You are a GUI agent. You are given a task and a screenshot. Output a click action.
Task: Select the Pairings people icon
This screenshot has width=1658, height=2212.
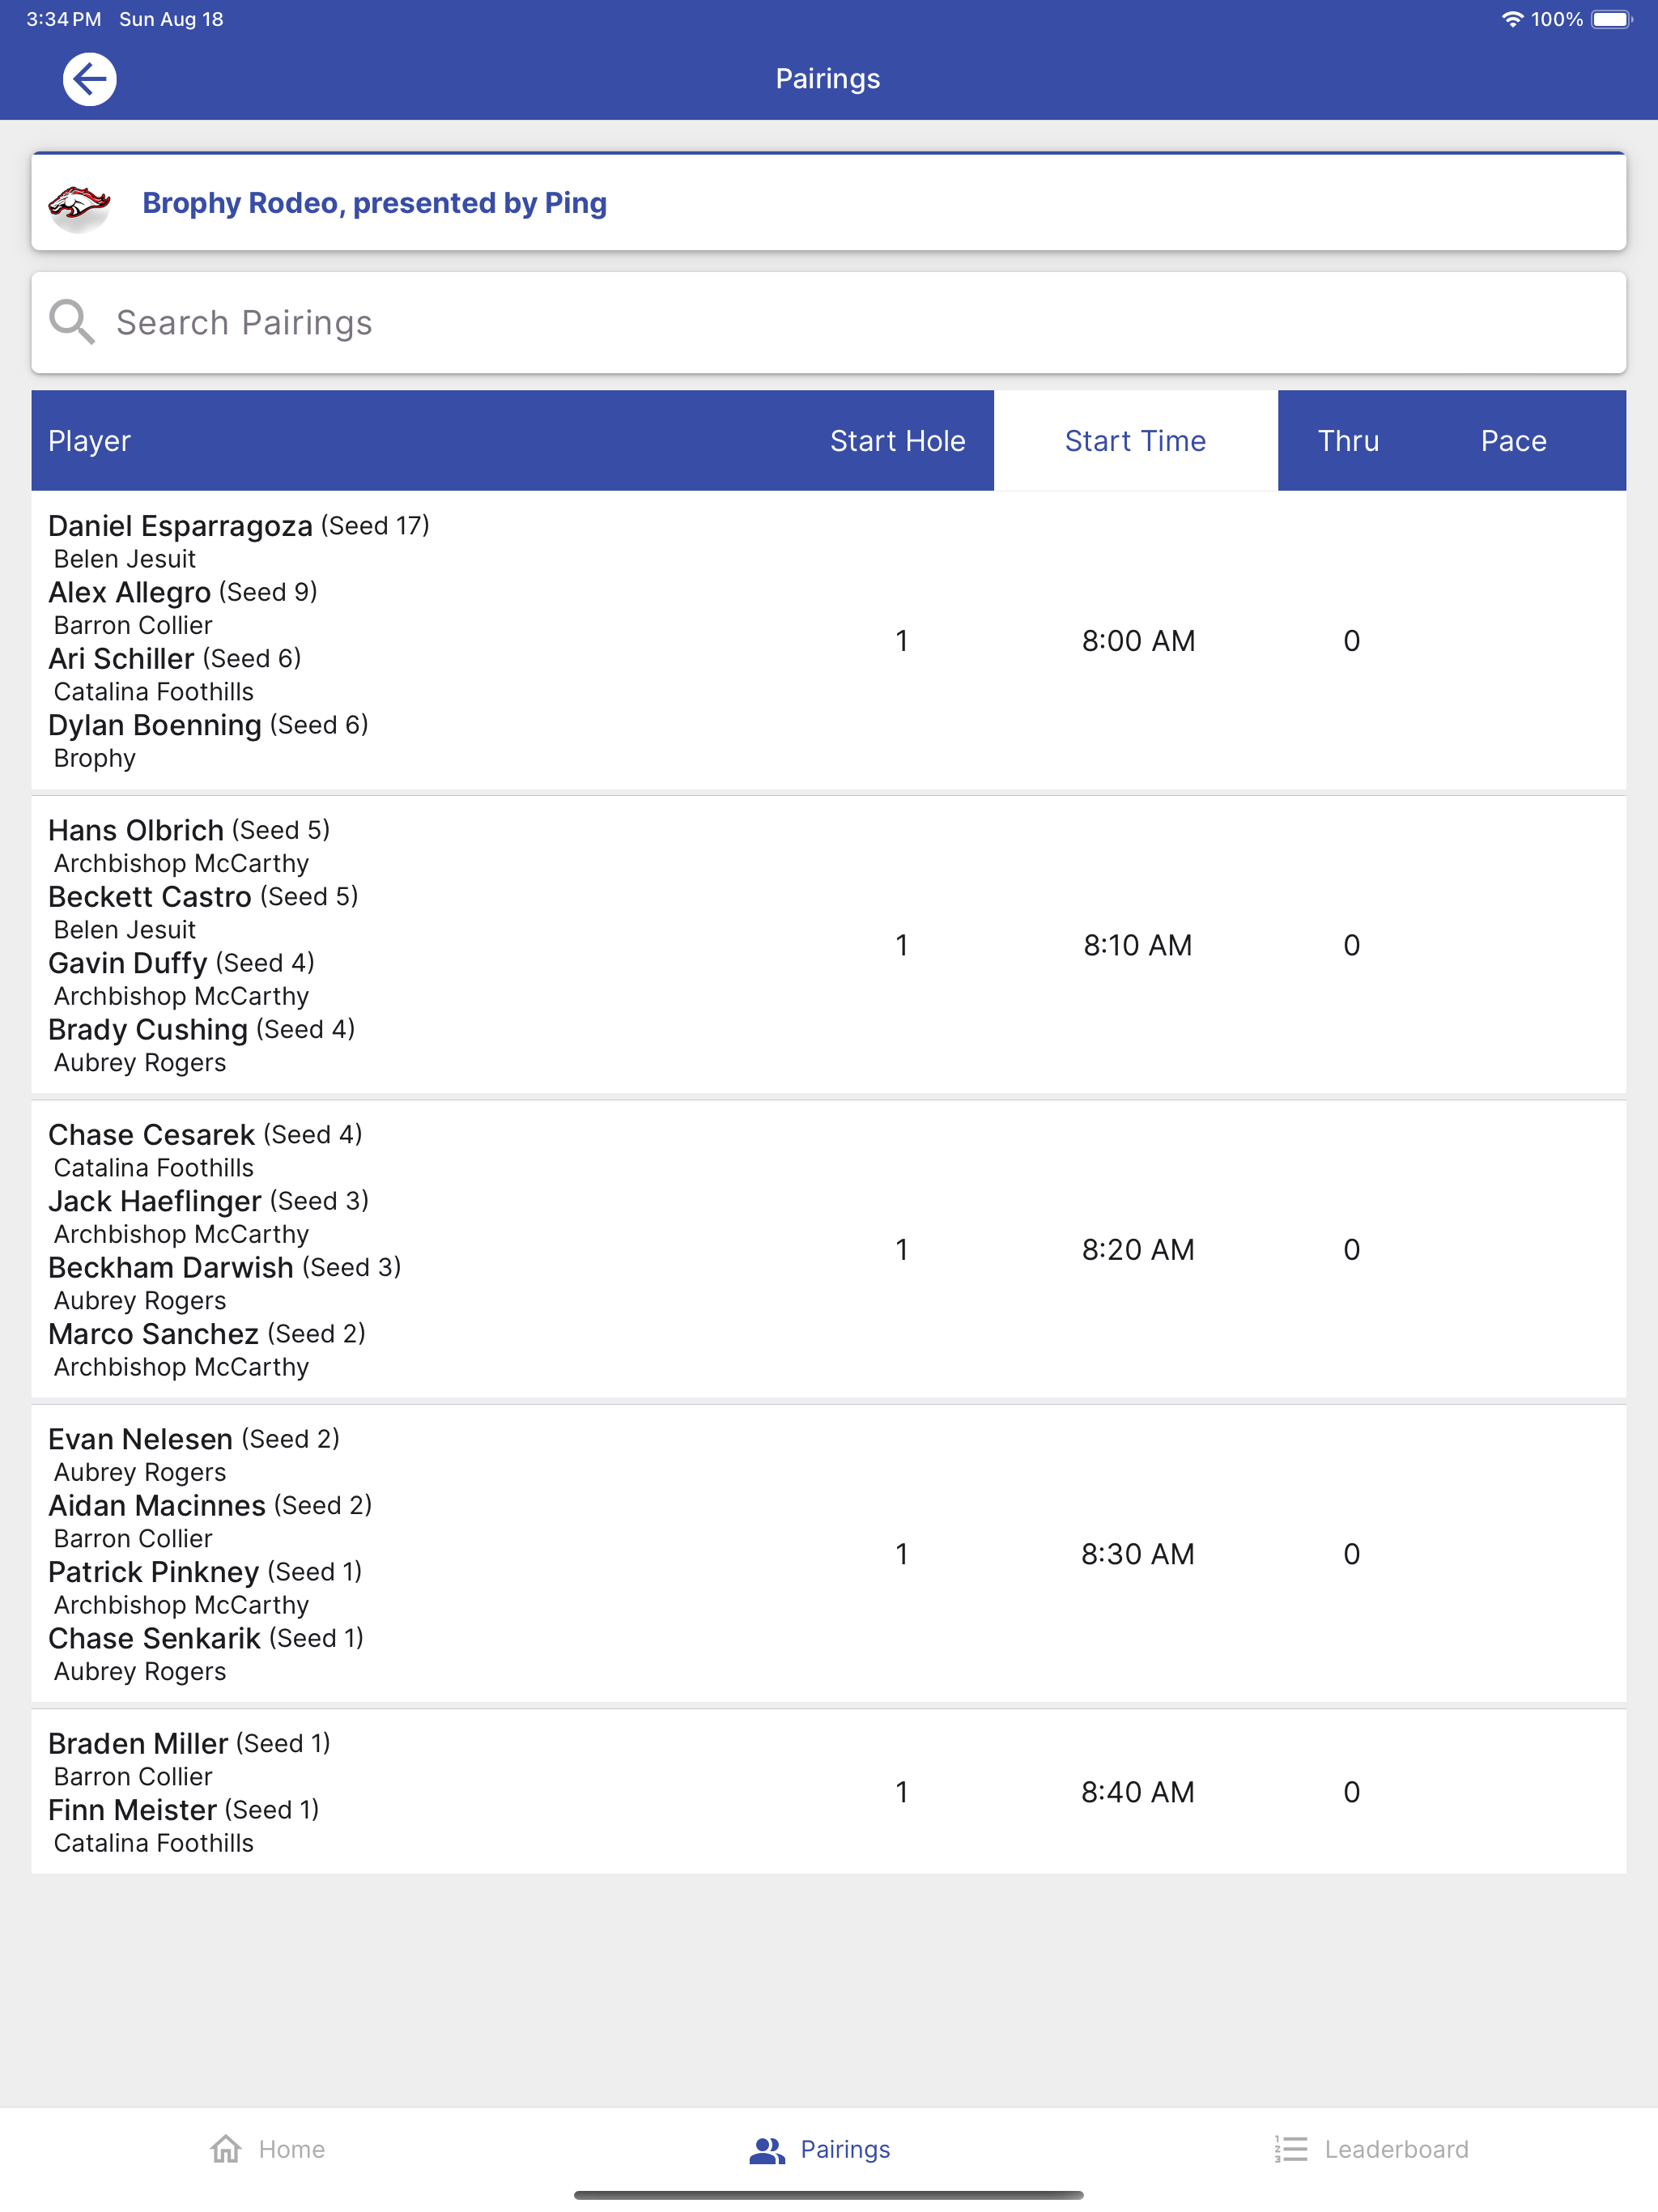click(767, 2149)
